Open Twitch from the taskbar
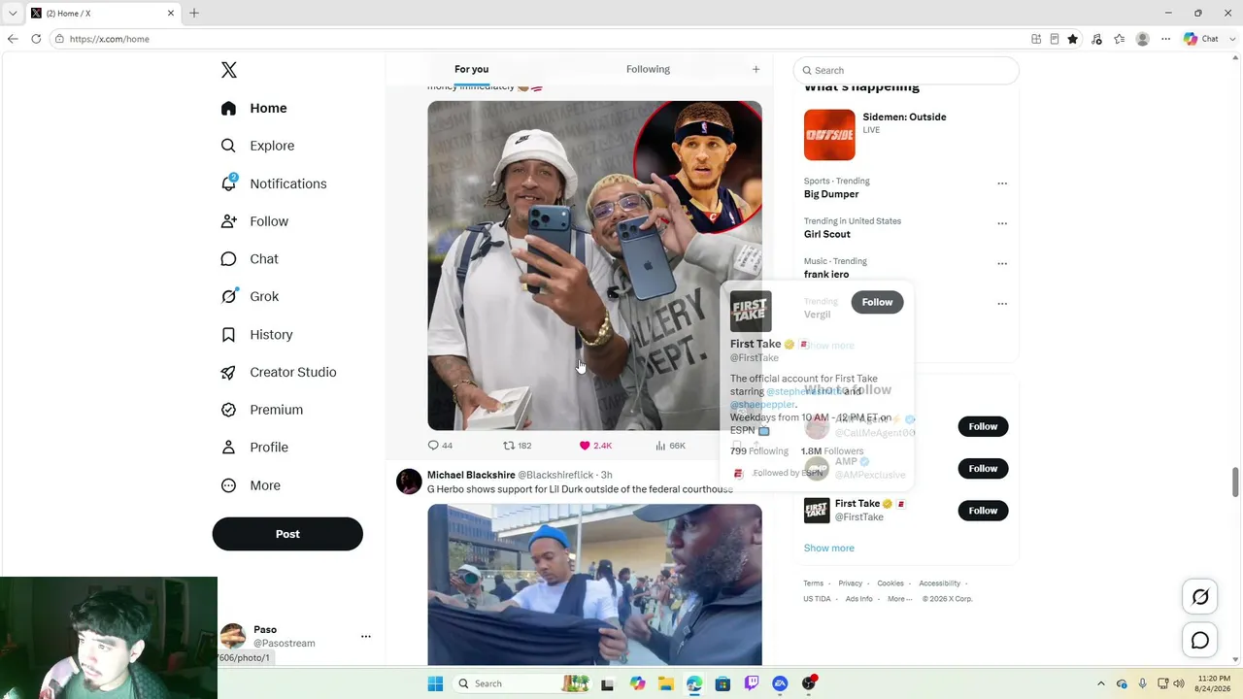This screenshot has height=699, width=1243. (x=752, y=683)
